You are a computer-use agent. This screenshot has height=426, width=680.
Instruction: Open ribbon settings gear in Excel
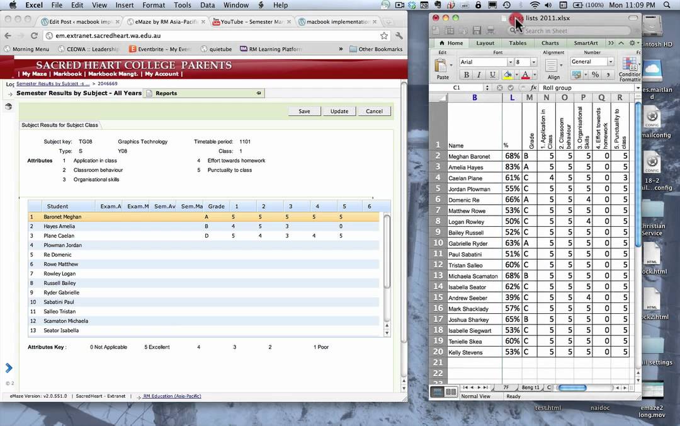pyautogui.click(x=632, y=43)
